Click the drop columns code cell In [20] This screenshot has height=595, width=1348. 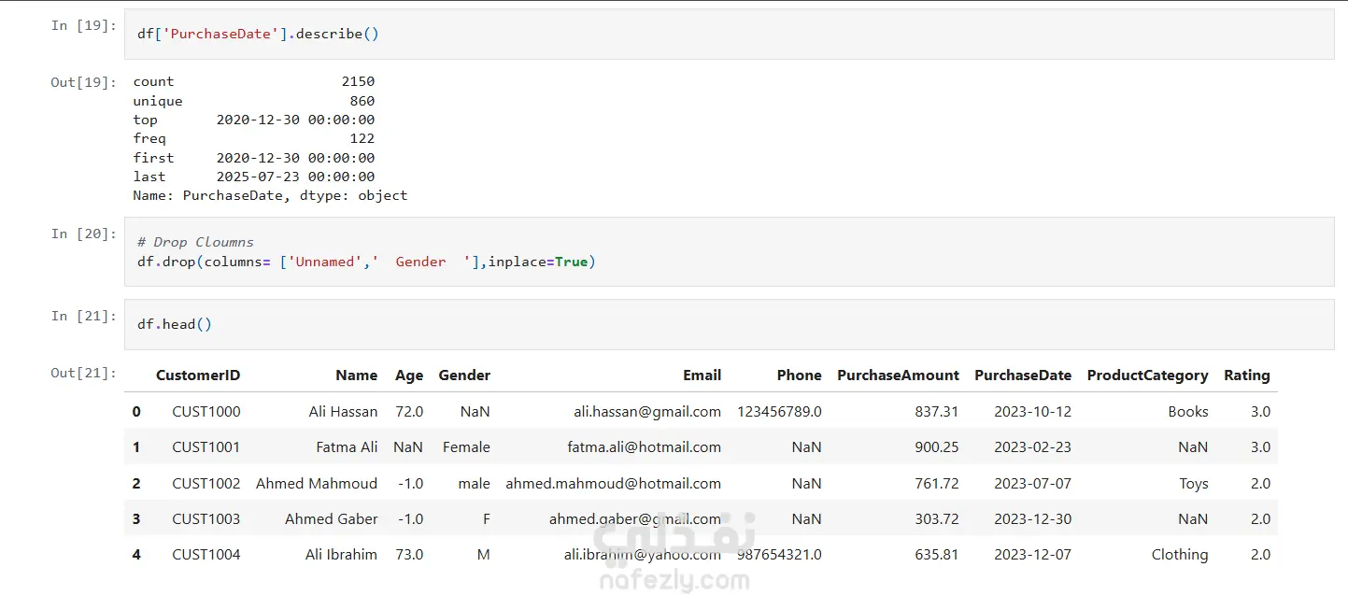click(729, 252)
